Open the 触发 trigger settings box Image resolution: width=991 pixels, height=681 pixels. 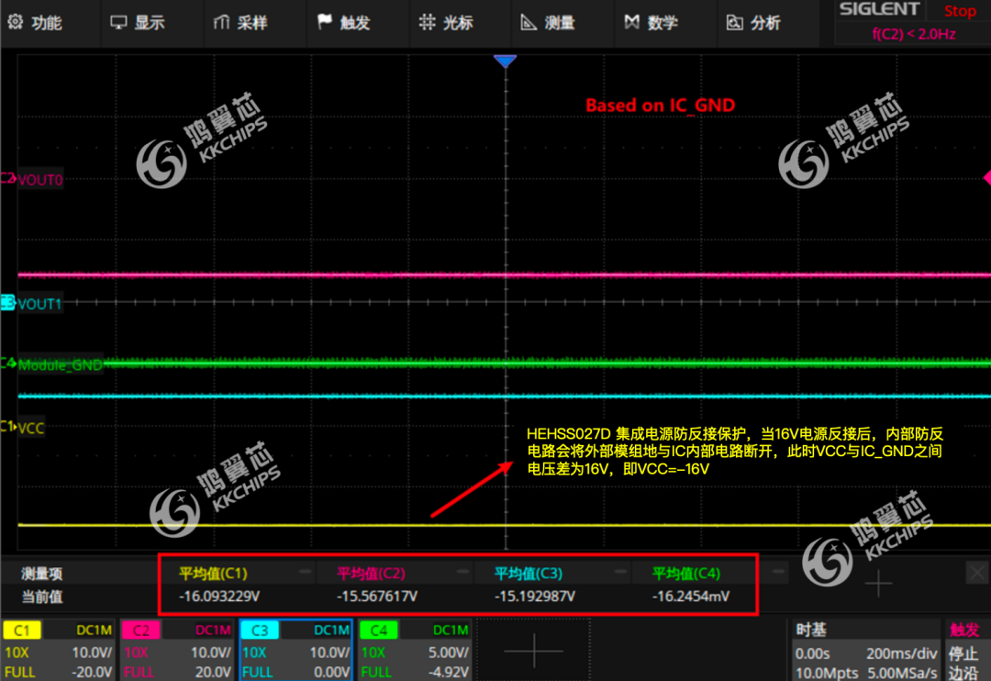point(966,650)
